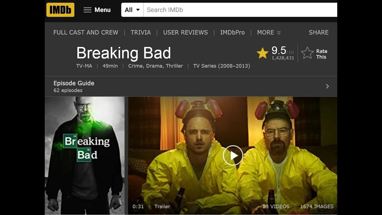
Task: Click the Search IMDb input field
Action: click(x=240, y=10)
